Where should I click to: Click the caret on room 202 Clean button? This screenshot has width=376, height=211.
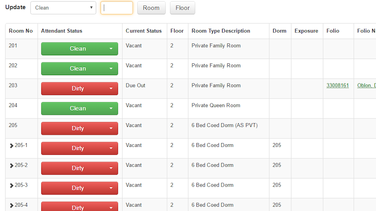[x=111, y=69]
